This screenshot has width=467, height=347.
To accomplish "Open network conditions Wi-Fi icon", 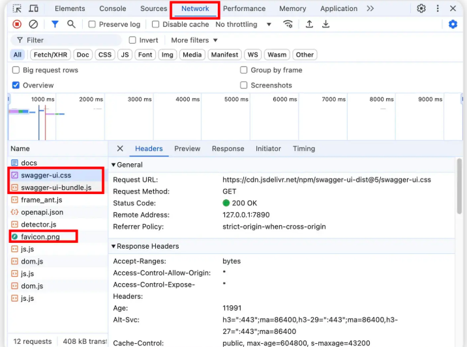I will (x=288, y=24).
